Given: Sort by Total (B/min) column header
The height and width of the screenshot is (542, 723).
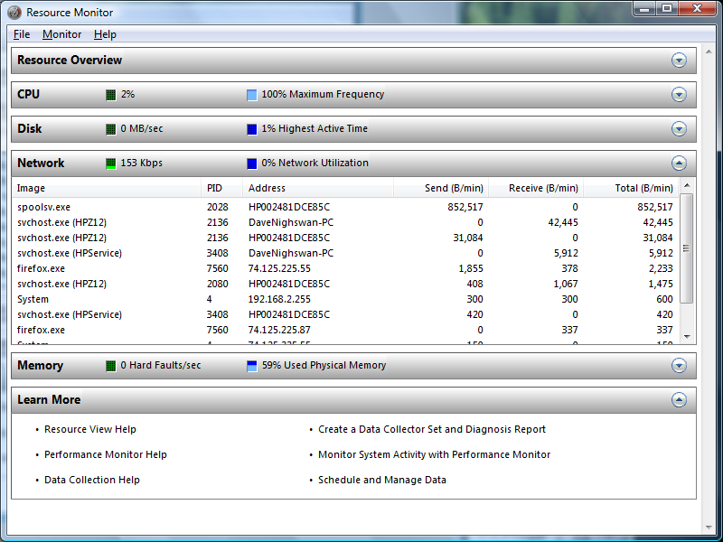Looking at the screenshot, I should 631,188.
